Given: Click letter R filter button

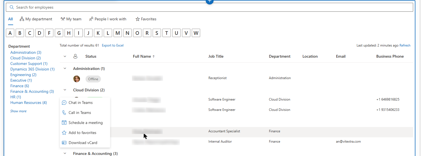Looking at the screenshot, I should click(x=147, y=33).
